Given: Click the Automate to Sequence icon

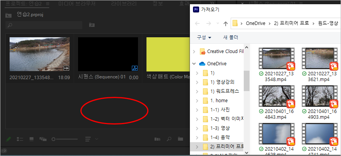Looking at the screenshot, I should click(157, 139).
